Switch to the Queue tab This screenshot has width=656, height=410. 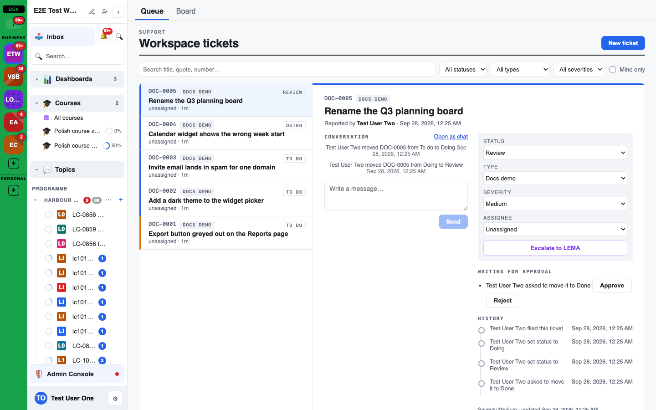(x=152, y=11)
